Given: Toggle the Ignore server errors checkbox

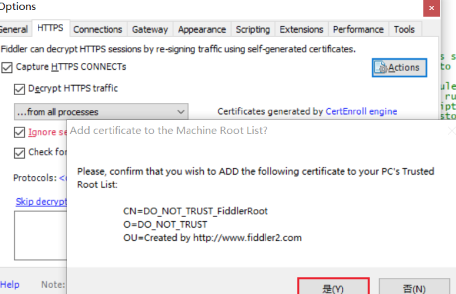Looking at the screenshot, I should pyautogui.click(x=19, y=132).
